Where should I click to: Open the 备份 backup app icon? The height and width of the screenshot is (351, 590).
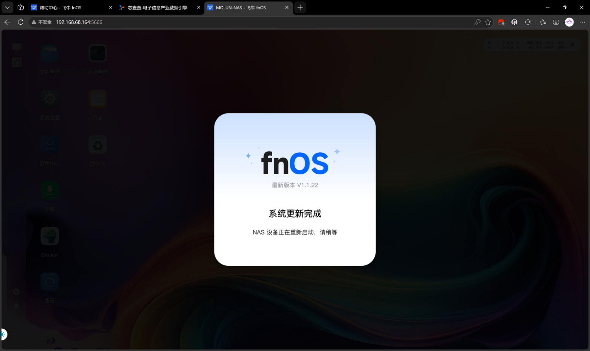(50, 282)
